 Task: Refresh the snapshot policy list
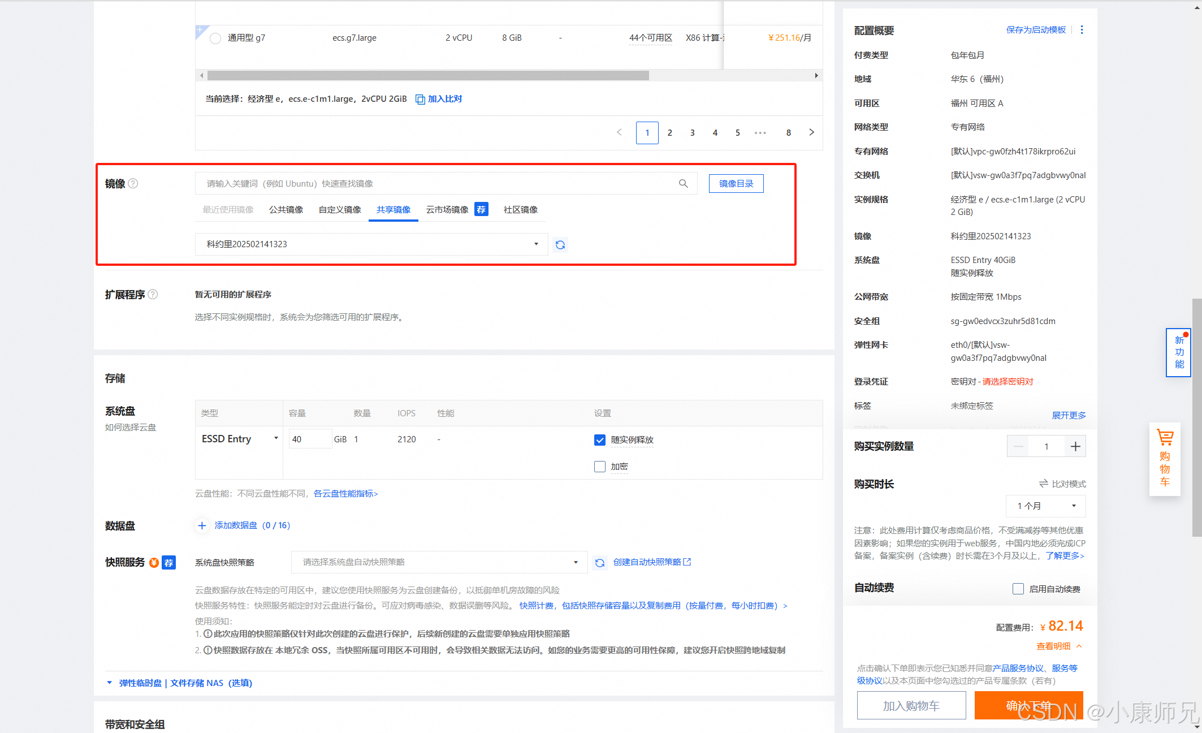click(600, 562)
